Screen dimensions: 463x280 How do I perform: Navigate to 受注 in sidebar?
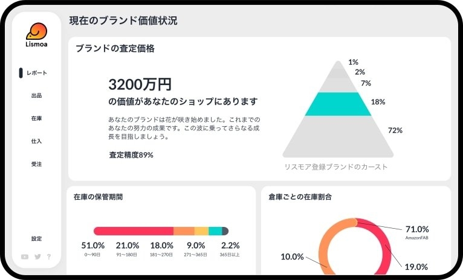[36, 164]
